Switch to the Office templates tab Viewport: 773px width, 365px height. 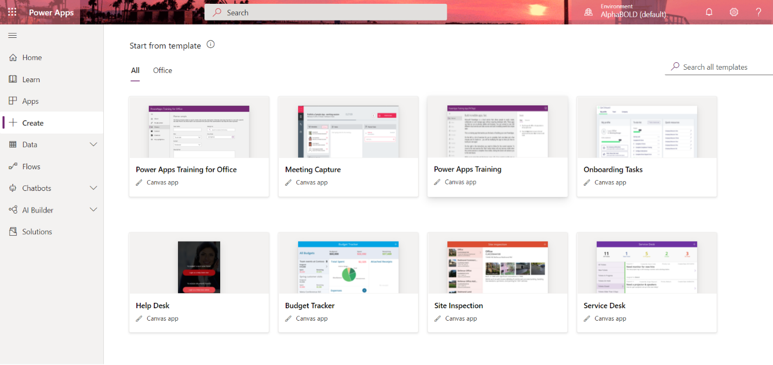tap(162, 70)
